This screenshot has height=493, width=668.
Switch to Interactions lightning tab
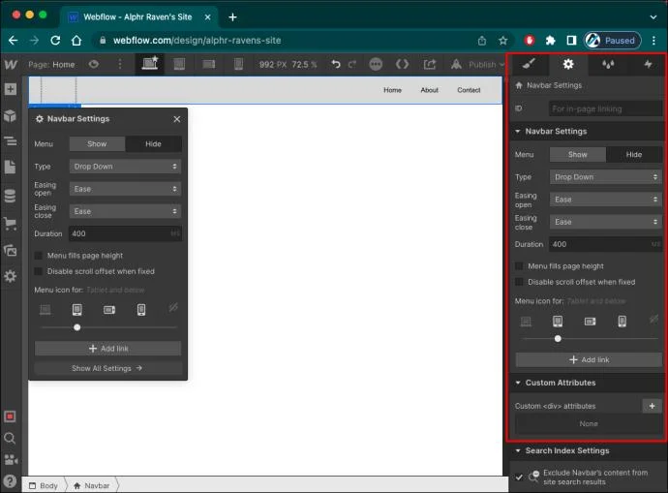click(648, 64)
